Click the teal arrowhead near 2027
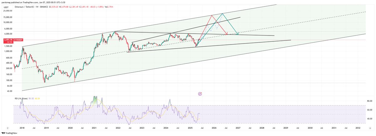 click(238, 33)
